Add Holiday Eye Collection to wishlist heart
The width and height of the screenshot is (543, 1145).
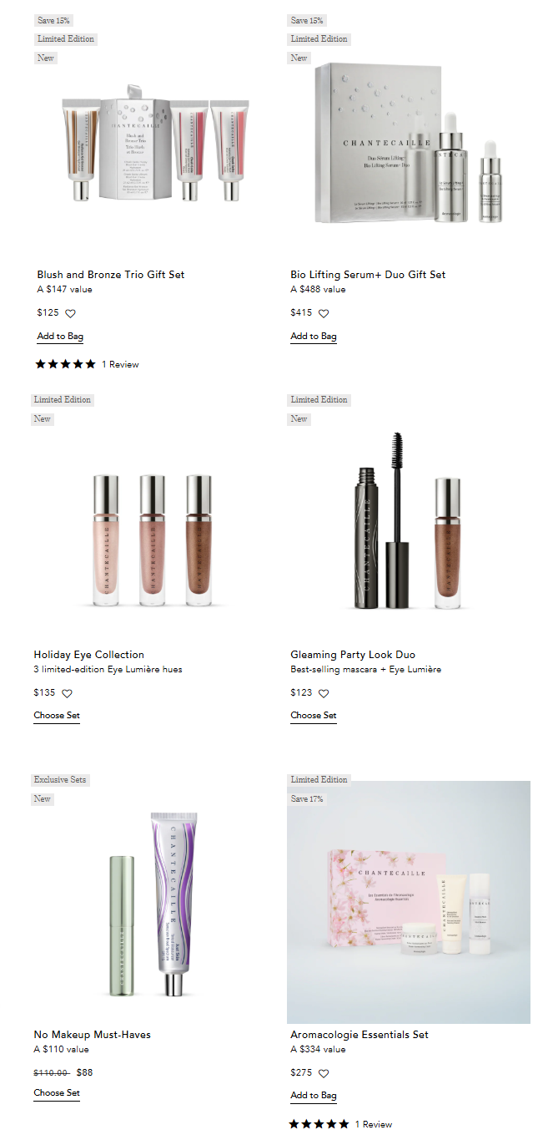click(x=67, y=693)
